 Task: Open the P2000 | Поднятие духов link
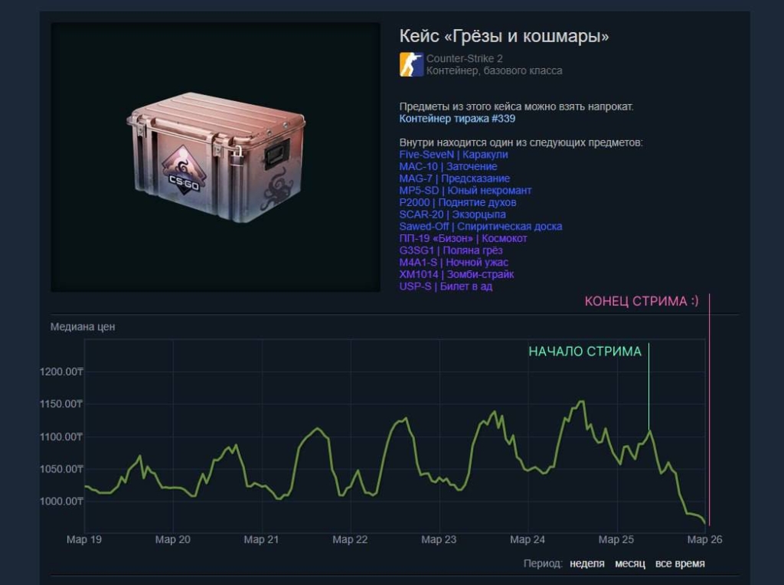tap(457, 202)
